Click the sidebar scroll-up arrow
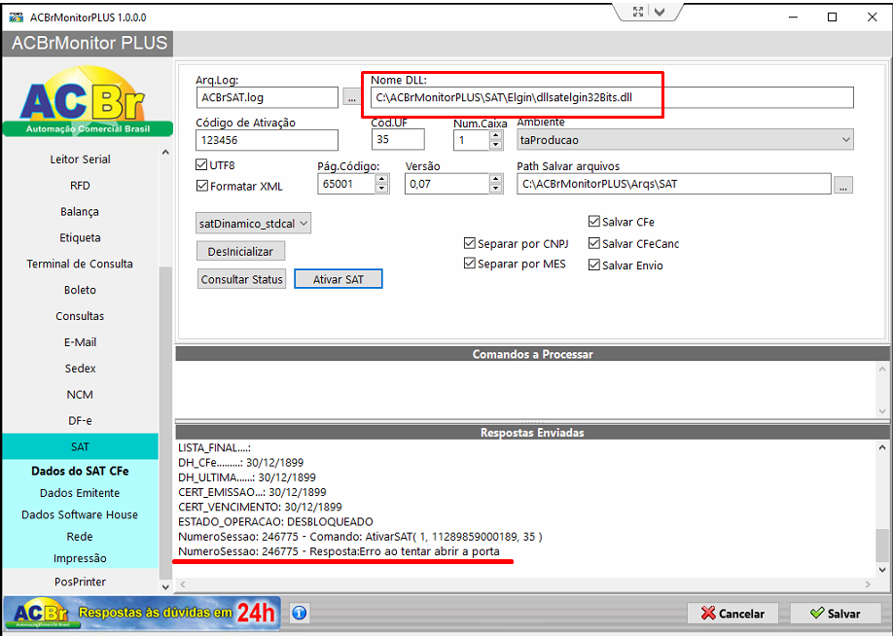Viewport: 893px width, 636px height. (x=165, y=152)
